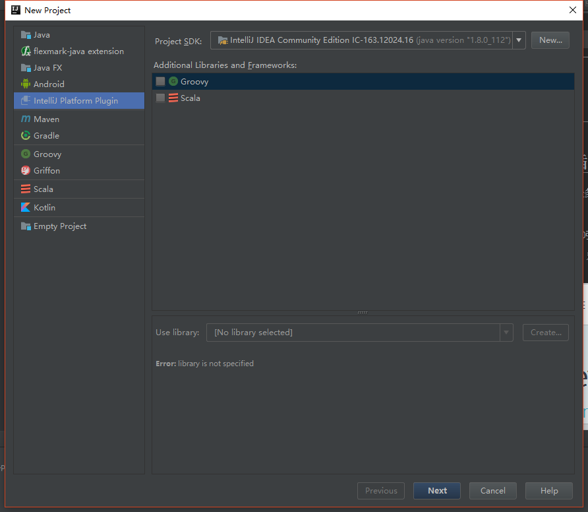Click the Next button

point(437,491)
